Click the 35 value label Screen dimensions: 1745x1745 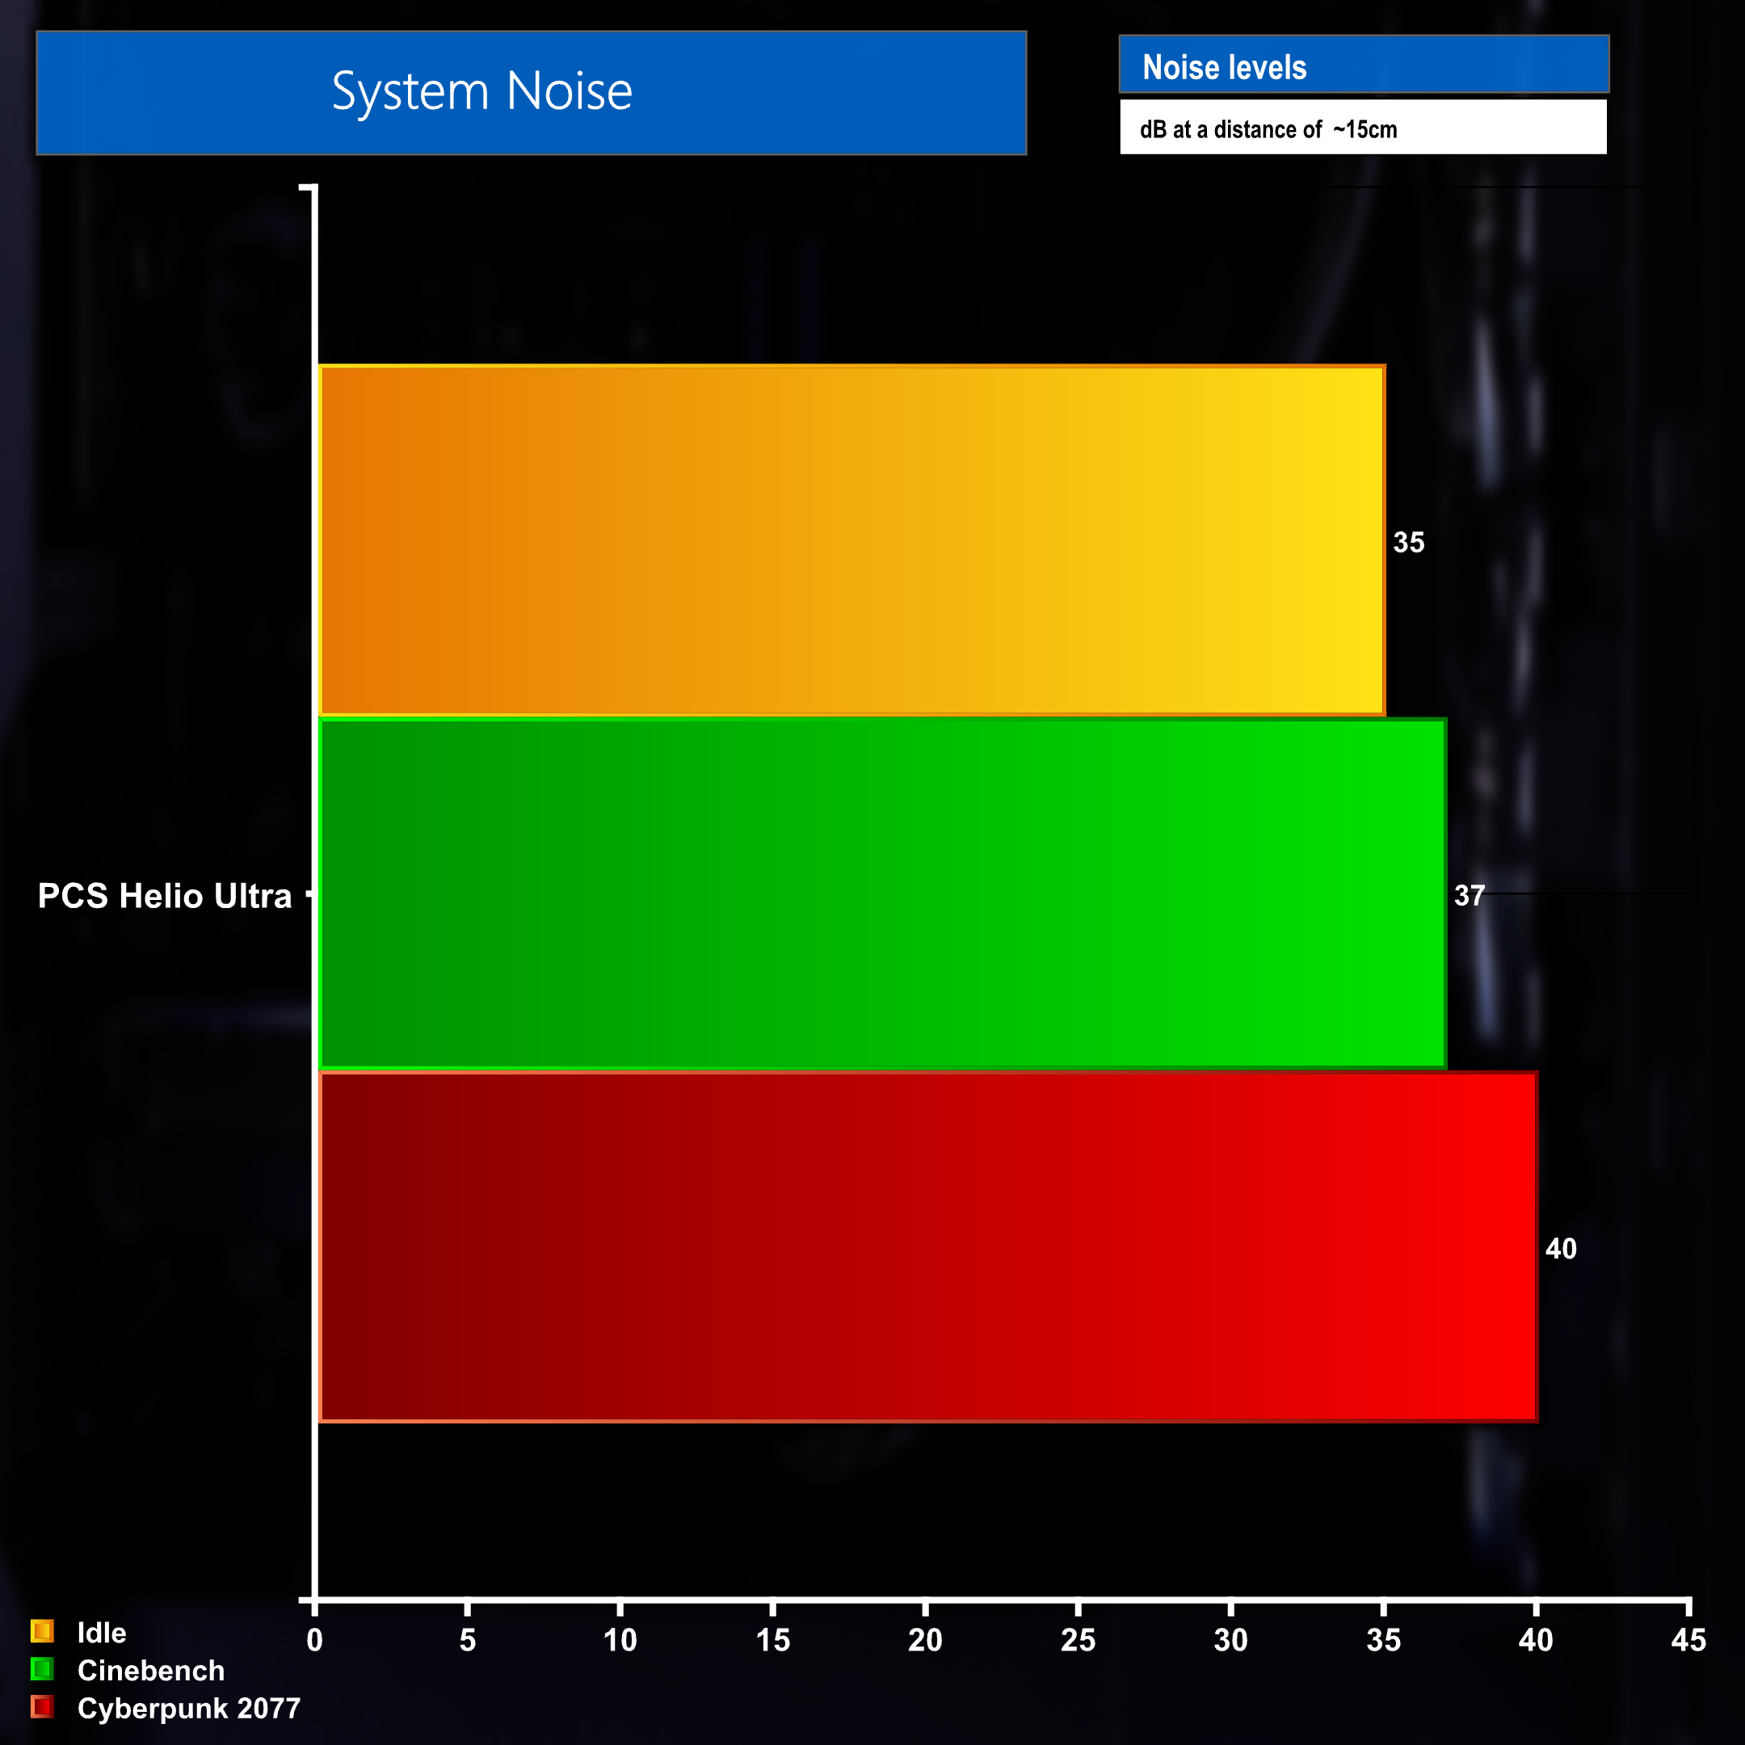click(1408, 542)
